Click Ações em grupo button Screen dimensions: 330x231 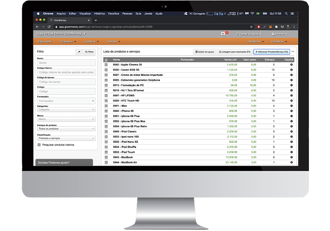205,52
